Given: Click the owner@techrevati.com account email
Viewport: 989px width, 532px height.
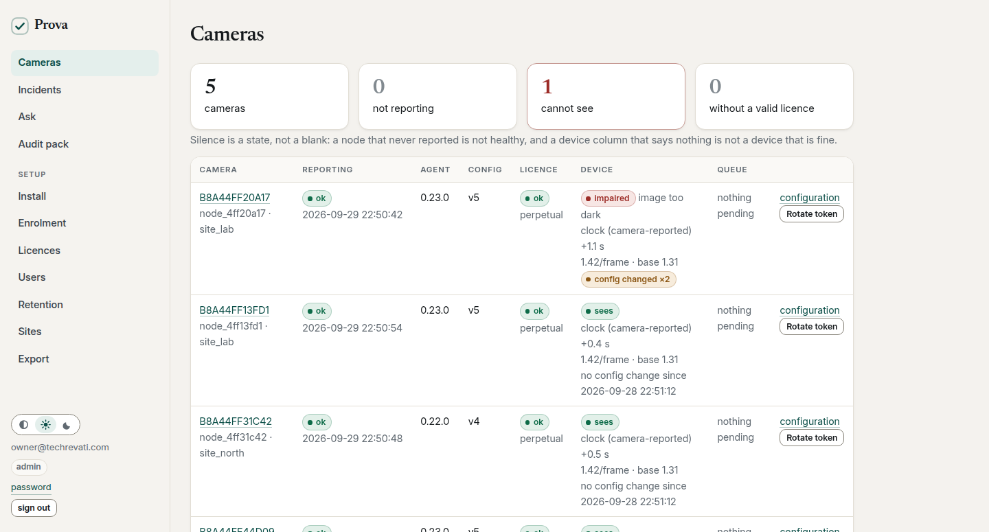Looking at the screenshot, I should (60, 448).
